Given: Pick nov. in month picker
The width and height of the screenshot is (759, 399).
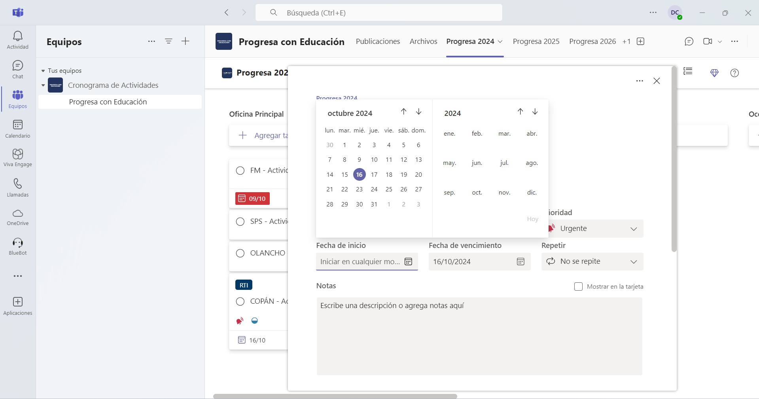Looking at the screenshot, I should point(504,193).
